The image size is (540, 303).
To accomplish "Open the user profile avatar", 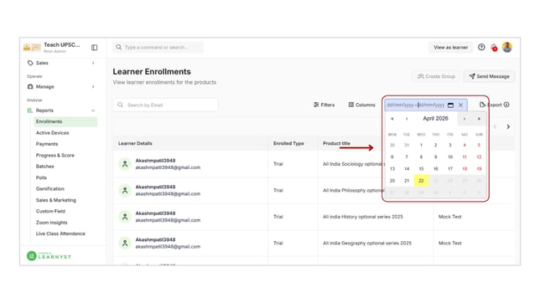I will click(507, 47).
